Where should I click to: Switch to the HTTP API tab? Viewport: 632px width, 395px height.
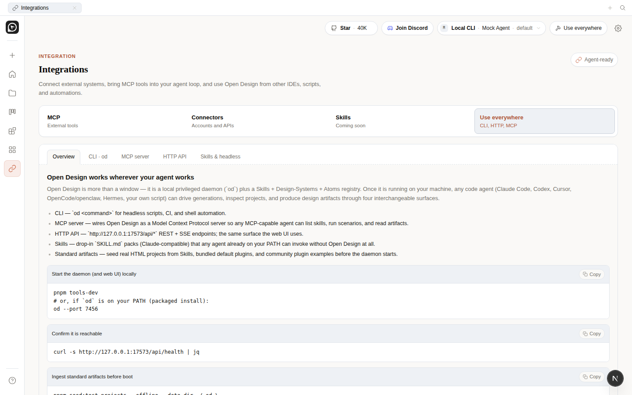tap(175, 157)
